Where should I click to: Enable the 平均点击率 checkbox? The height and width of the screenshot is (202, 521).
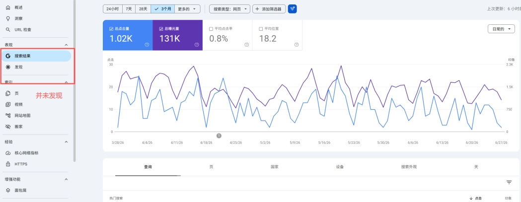pos(211,29)
